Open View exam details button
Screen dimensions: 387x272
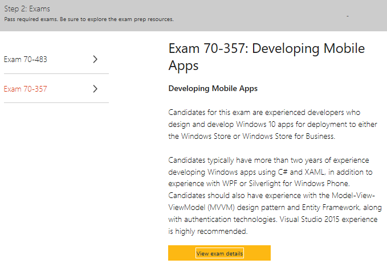click(219, 253)
